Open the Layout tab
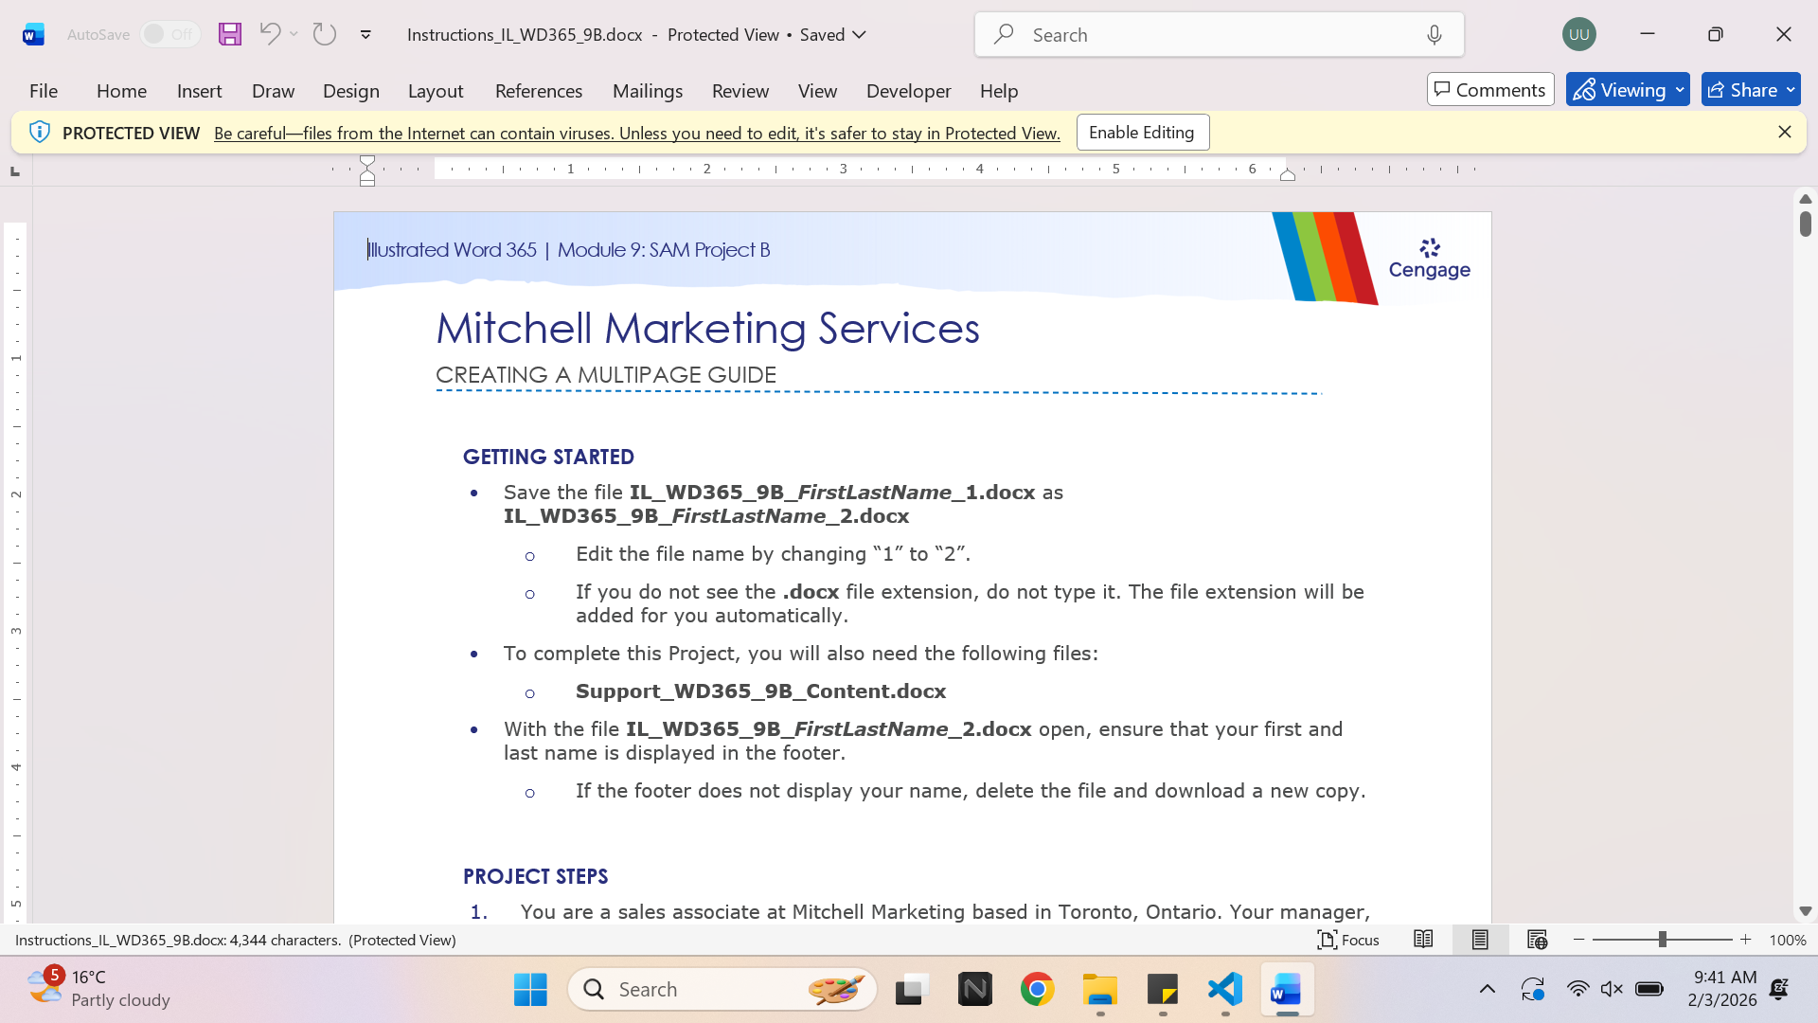Image resolution: width=1818 pixels, height=1023 pixels. click(436, 91)
